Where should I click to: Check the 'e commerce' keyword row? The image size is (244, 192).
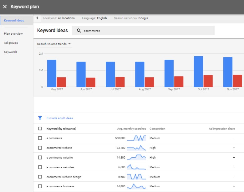point(40,138)
